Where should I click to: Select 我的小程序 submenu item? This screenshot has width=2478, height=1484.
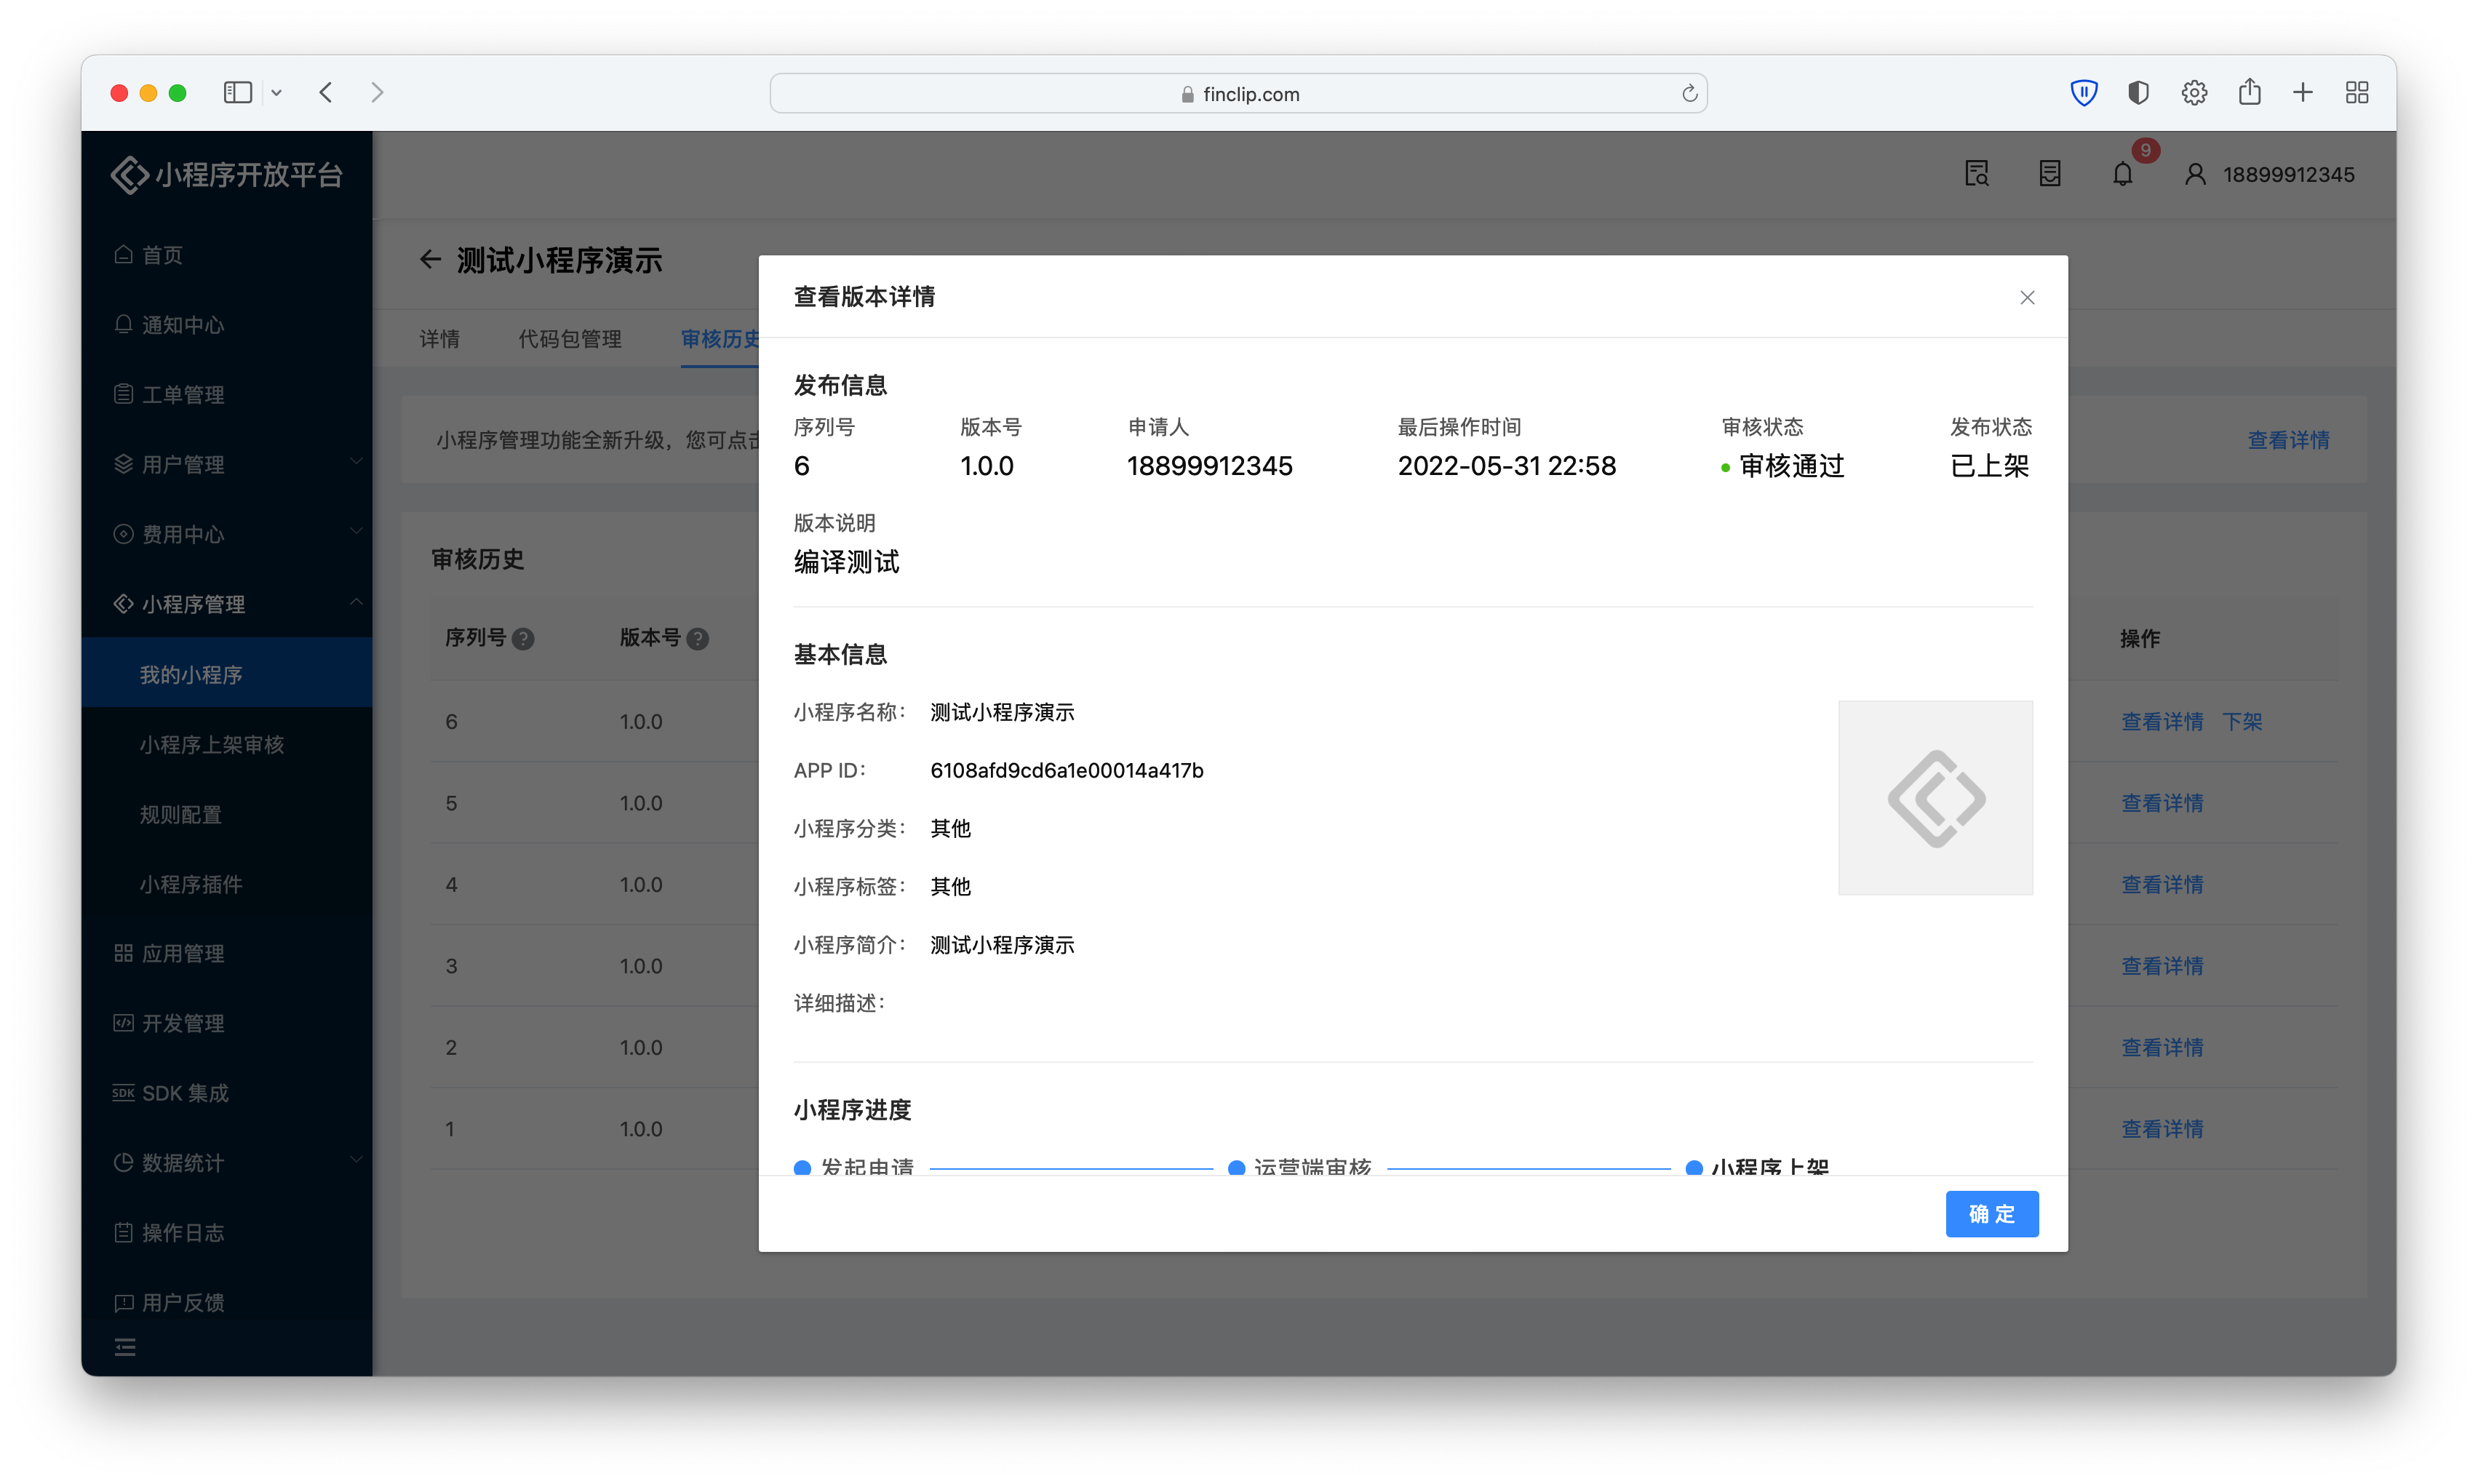pos(226,674)
